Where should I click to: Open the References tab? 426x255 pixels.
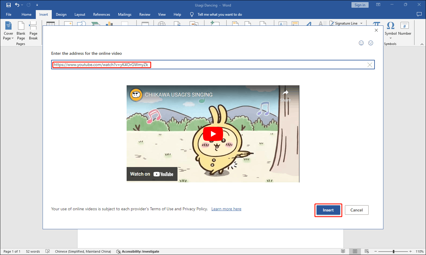coord(101,15)
